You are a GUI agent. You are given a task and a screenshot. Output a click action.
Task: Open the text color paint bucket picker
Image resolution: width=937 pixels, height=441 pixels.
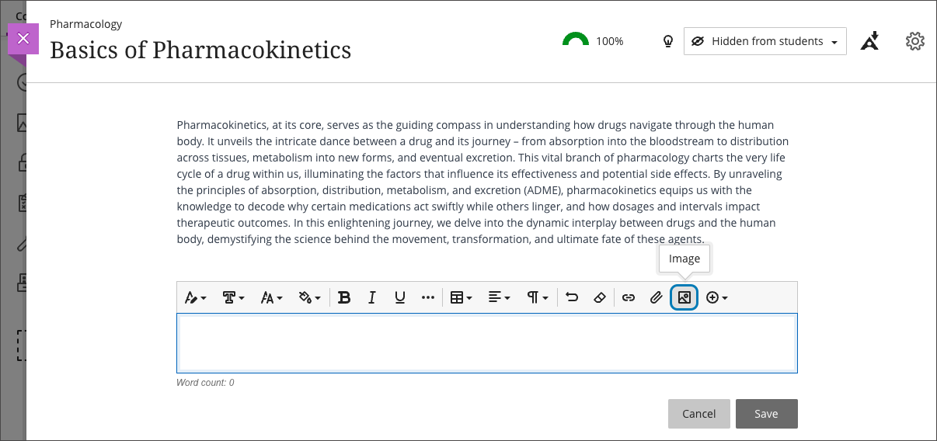click(x=310, y=297)
